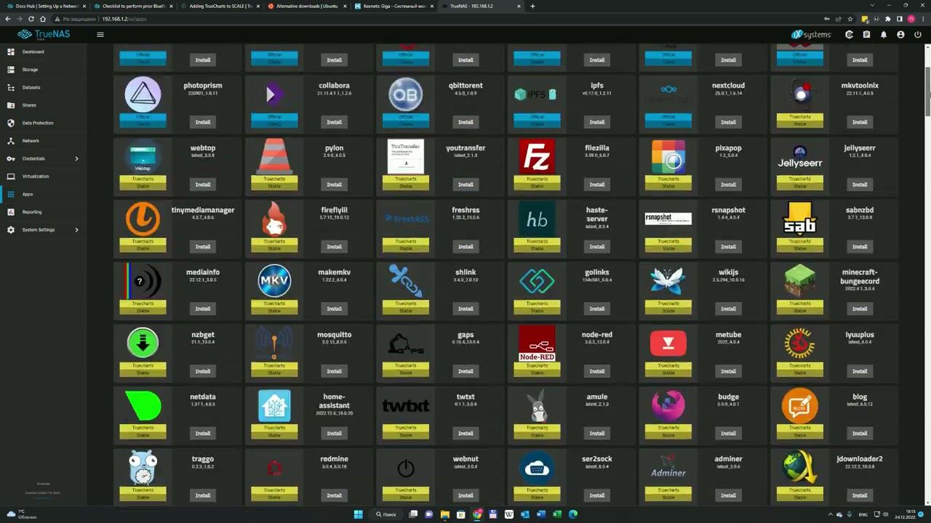Click the Node-RED app logo
This screenshot has width=931, height=523.
pyautogui.click(x=538, y=343)
